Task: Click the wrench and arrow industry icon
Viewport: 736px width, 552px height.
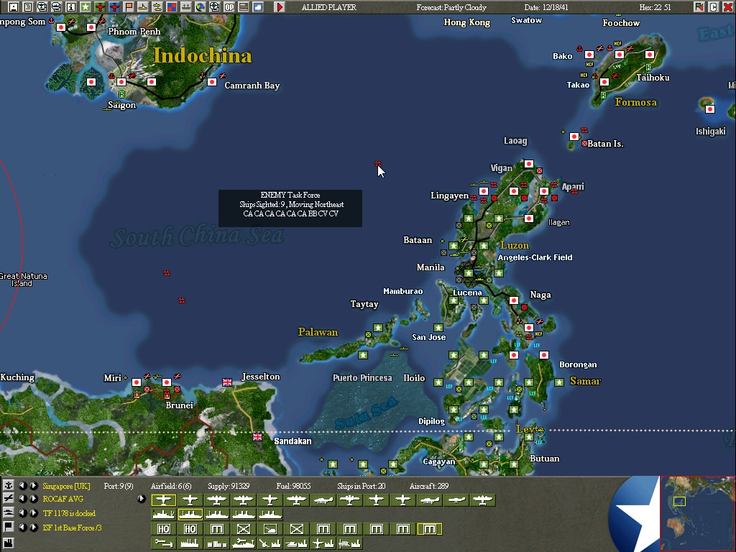Action: [163, 543]
